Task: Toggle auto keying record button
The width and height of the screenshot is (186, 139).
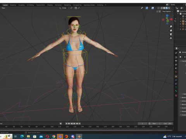Action: [60, 124]
